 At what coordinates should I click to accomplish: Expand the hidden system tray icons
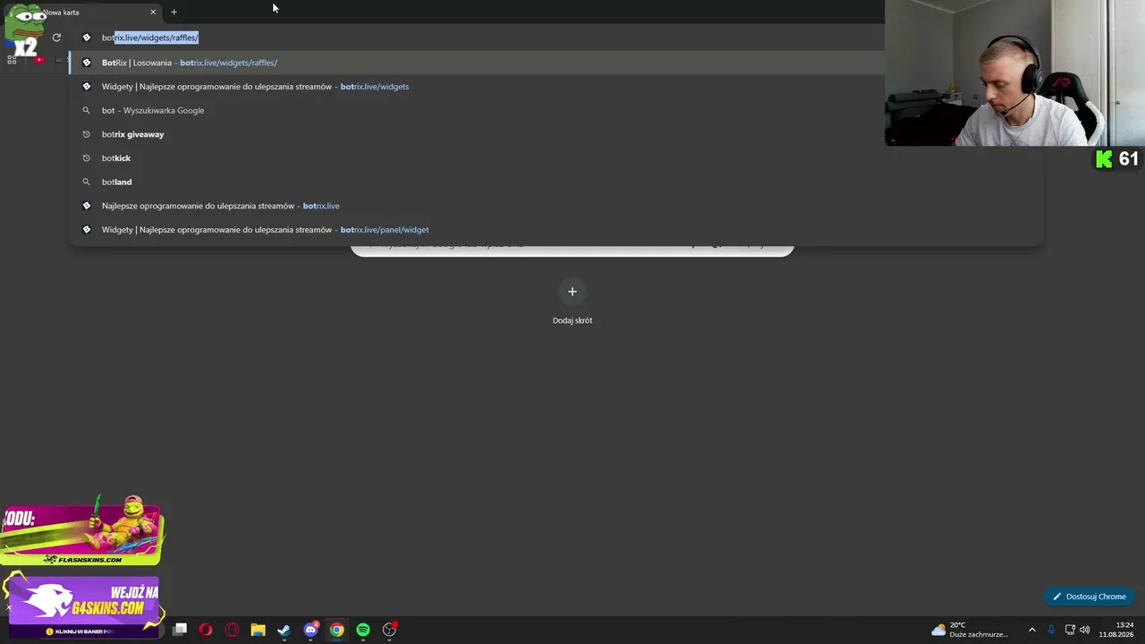pos(1031,630)
